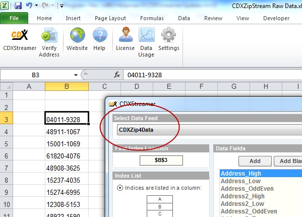Select row 1 header
302x217 pixels.
pyautogui.click(x=7, y=95)
